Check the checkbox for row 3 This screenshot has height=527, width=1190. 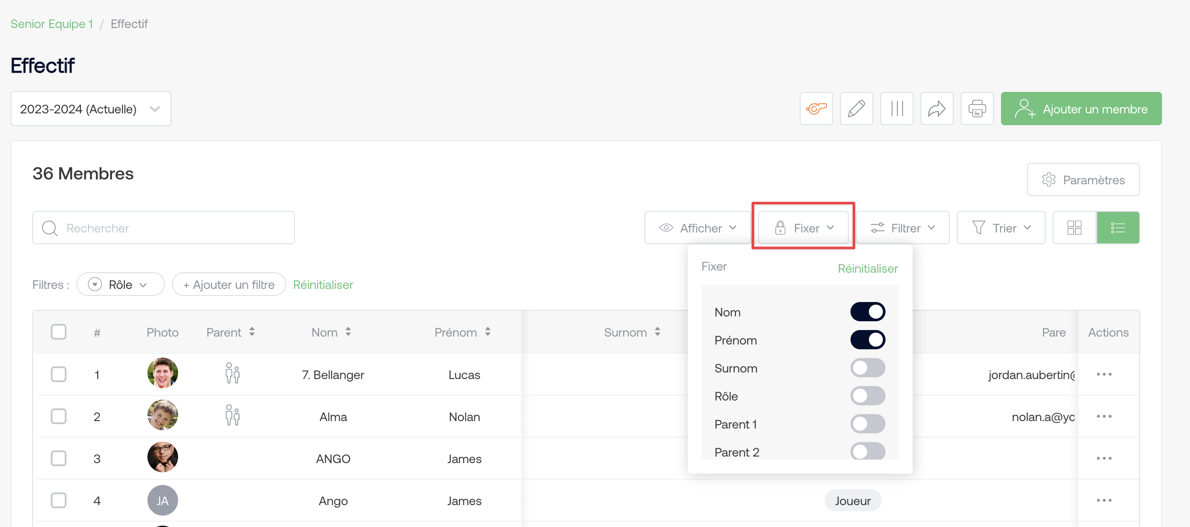coord(59,458)
